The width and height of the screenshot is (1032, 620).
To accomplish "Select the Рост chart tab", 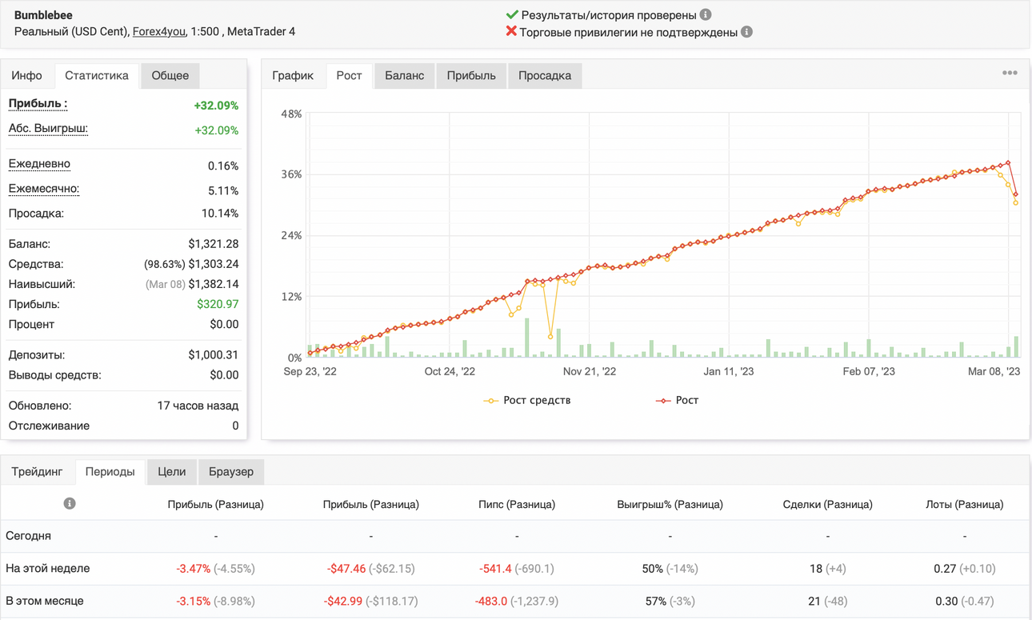I will pos(349,75).
